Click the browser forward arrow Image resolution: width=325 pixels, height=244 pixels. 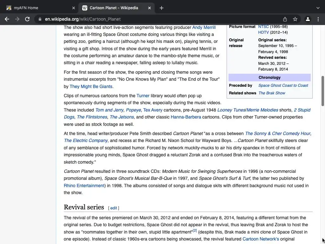click(x=17, y=19)
